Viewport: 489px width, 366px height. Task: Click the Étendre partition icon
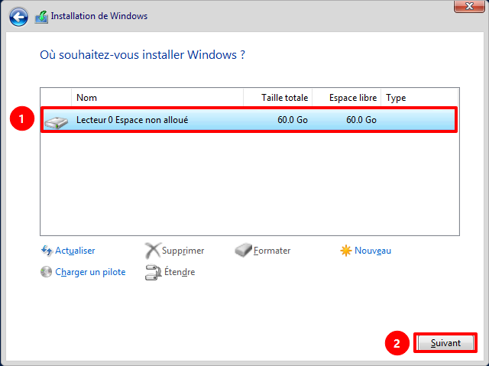click(x=152, y=272)
